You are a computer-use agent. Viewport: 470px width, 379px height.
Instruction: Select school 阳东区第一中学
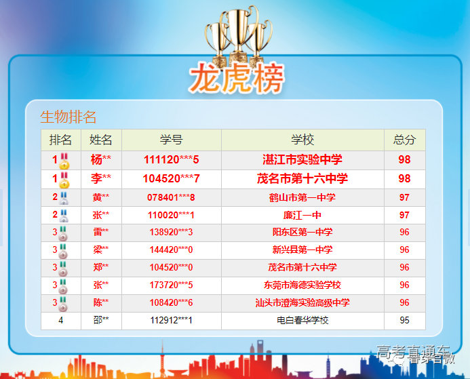[x=302, y=232]
